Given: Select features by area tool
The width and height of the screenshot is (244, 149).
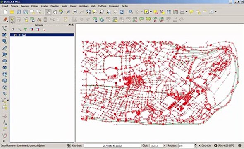Looking at the screenshot, I should tap(146, 12).
